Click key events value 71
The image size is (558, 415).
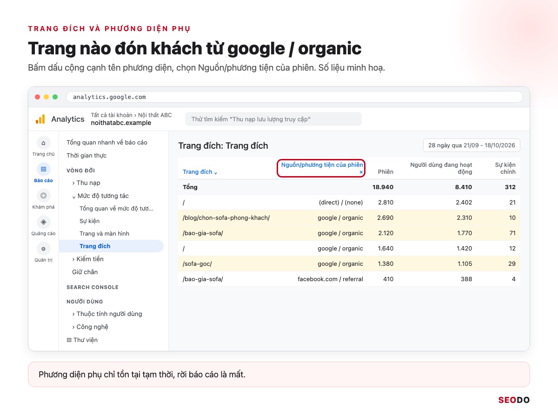point(512,233)
